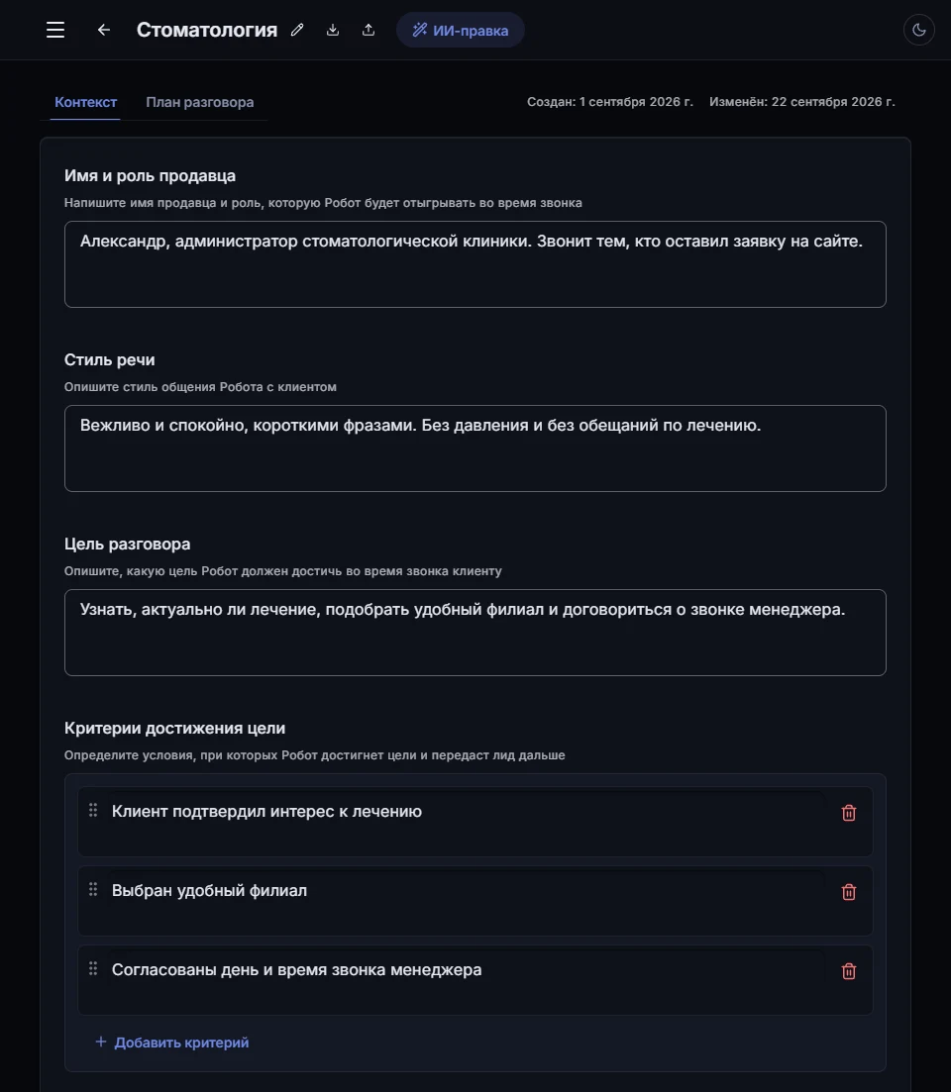The height and width of the screenshot is (1092, 951).
Task: Click Добавить критерий link
Action: (x=172, y=1042)
